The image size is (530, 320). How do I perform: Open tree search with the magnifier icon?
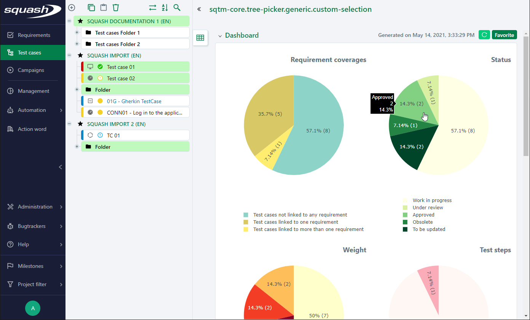177,7
